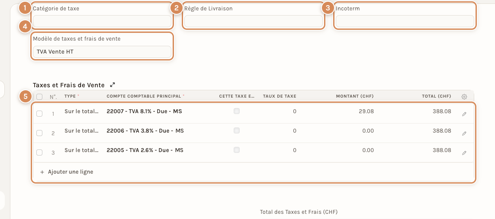The width and height of the screenshot is (495, 219).
Task: Select row 2 checkbox for TVA 3.8%
Action: (x=39, y=133)
